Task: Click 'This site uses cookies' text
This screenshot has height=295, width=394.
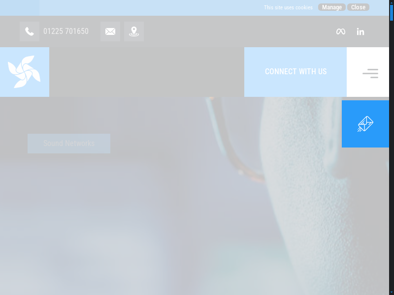Action: click(x=288, y=7)
